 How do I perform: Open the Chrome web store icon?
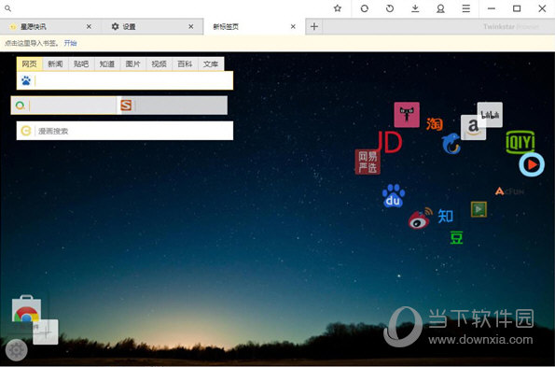[26, 308]
